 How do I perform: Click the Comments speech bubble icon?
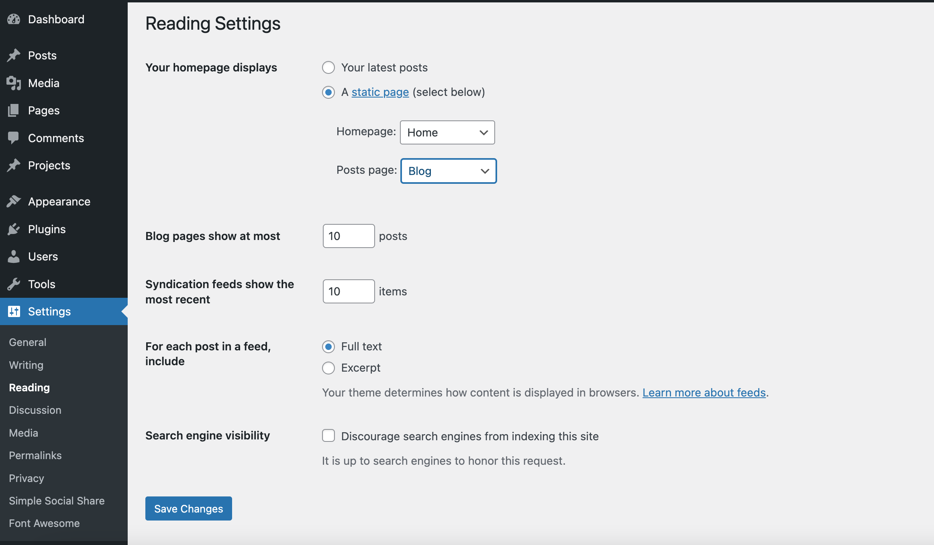14,138
